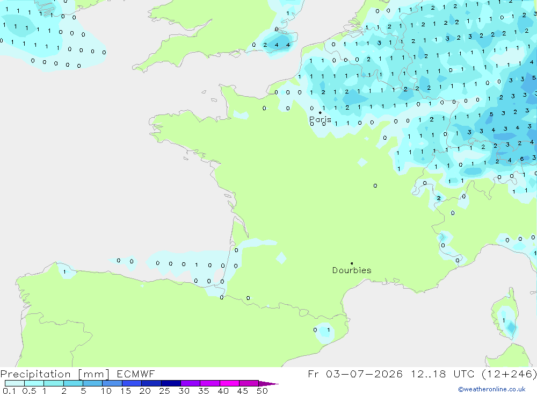
Task: Click the Dourbies town label
Action: click(352, 270)
